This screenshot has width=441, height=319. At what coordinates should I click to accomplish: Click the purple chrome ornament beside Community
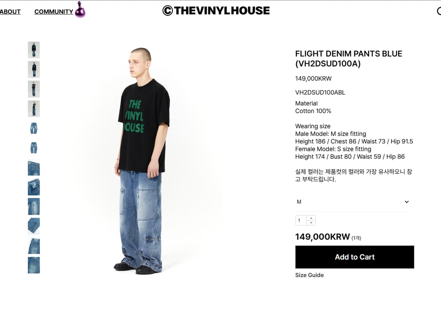click(x=80, y=9)
